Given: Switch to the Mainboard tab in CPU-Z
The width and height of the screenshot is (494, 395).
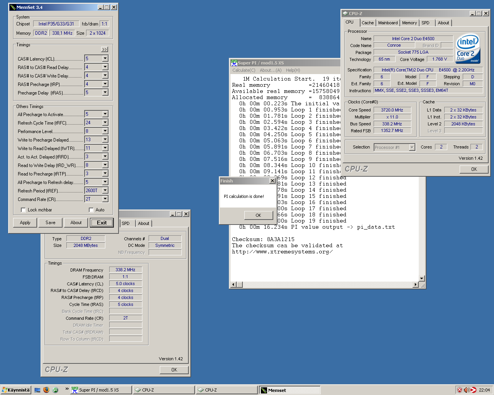Looking at the screenshot, I should pos(388,23).
